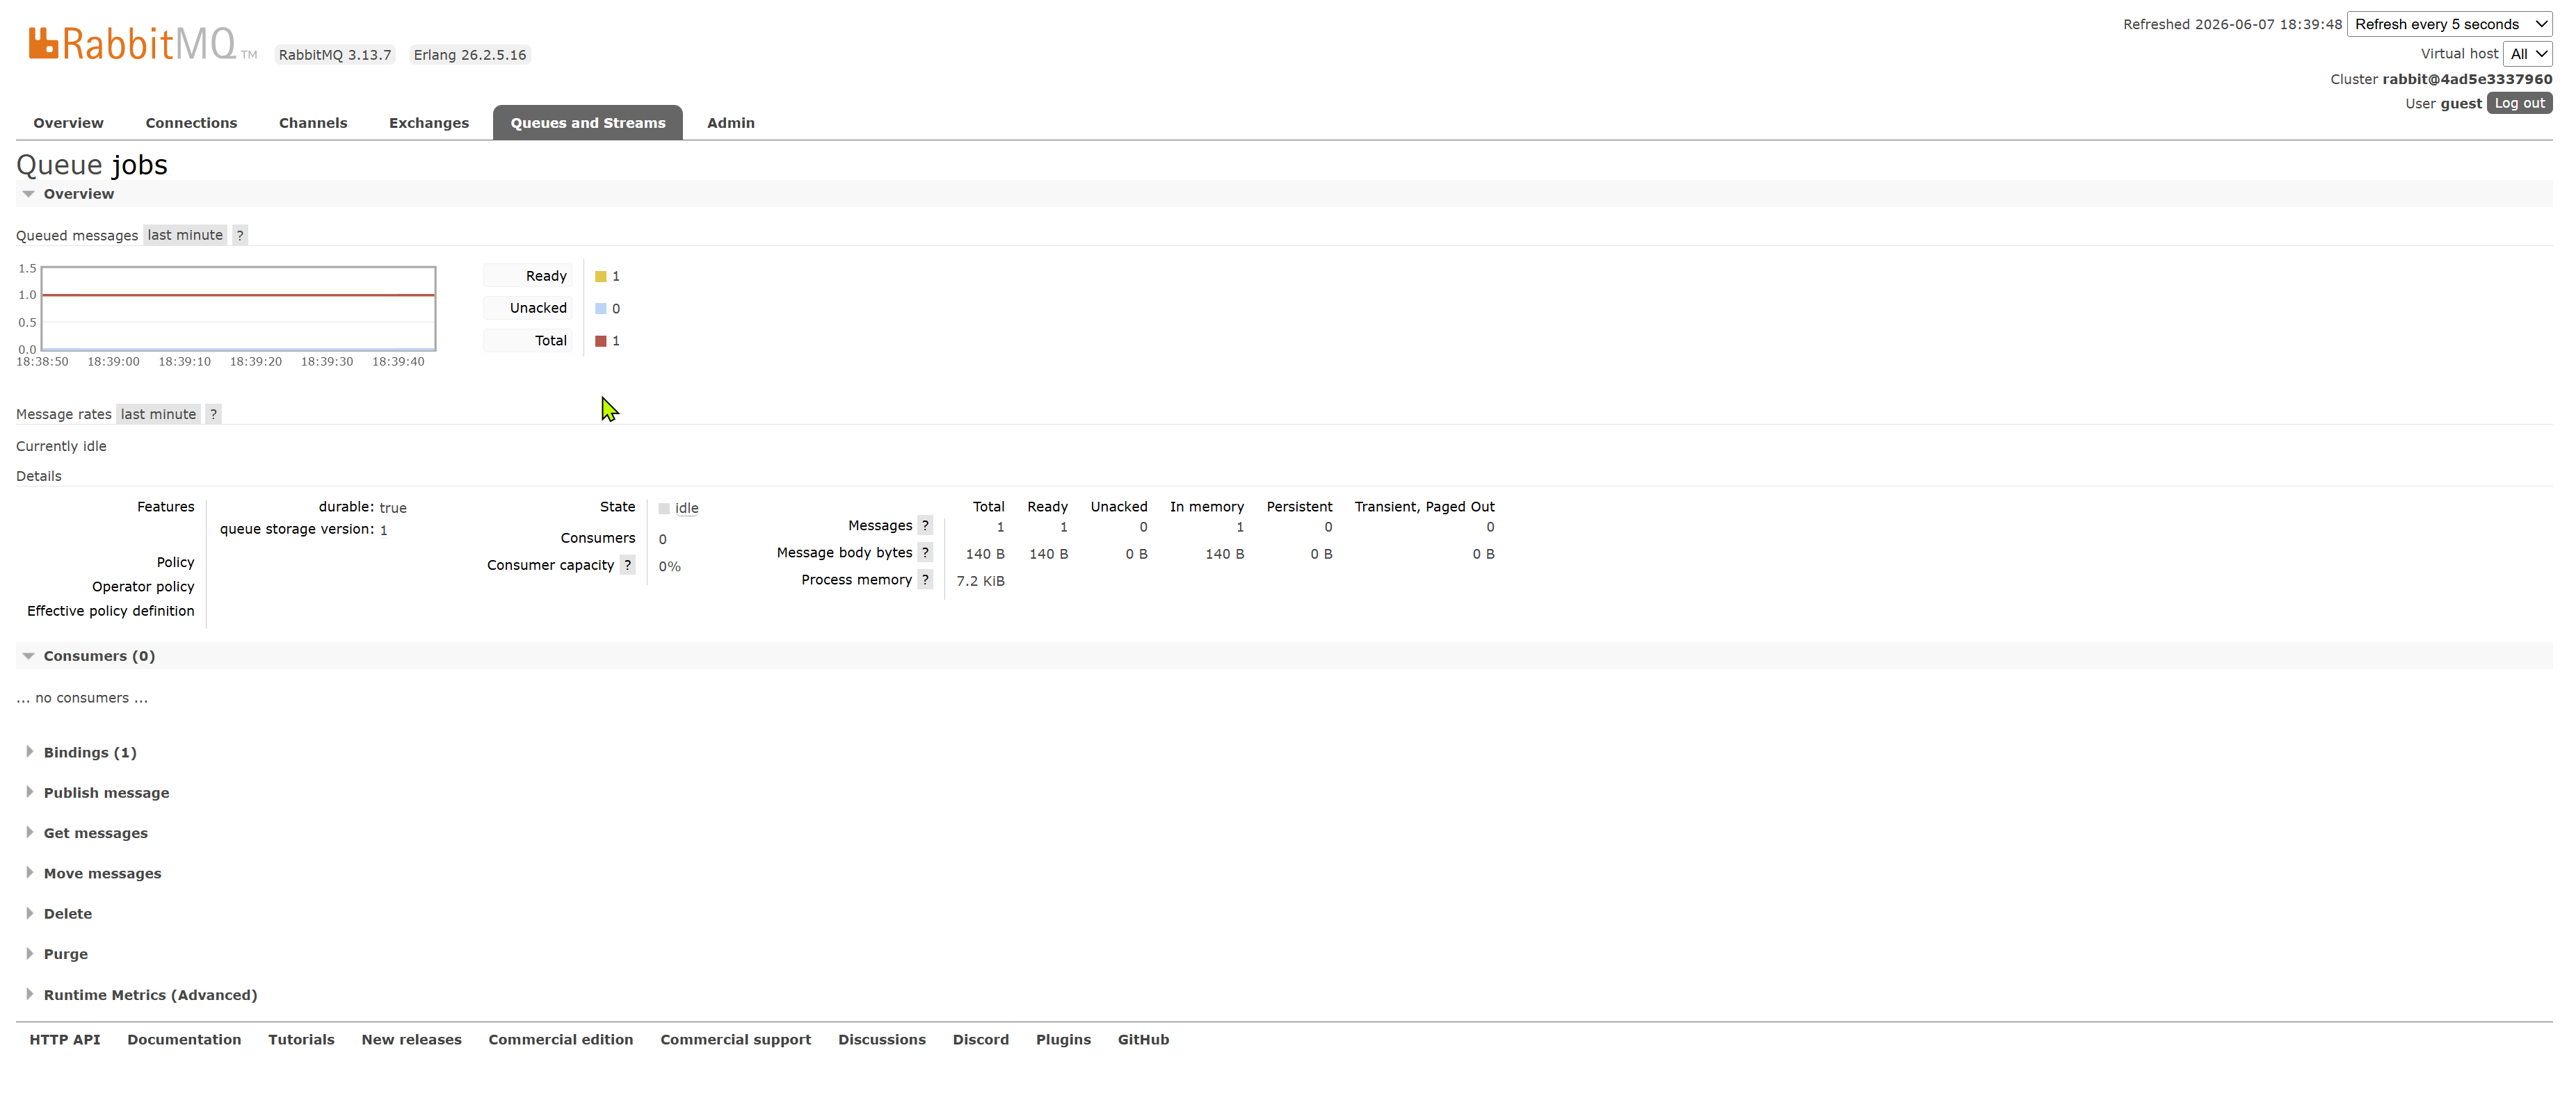Image resolution: width=2576 pixels, height=1098 pixels.
Task: Click the Log out button
Action: point(2519,103)
